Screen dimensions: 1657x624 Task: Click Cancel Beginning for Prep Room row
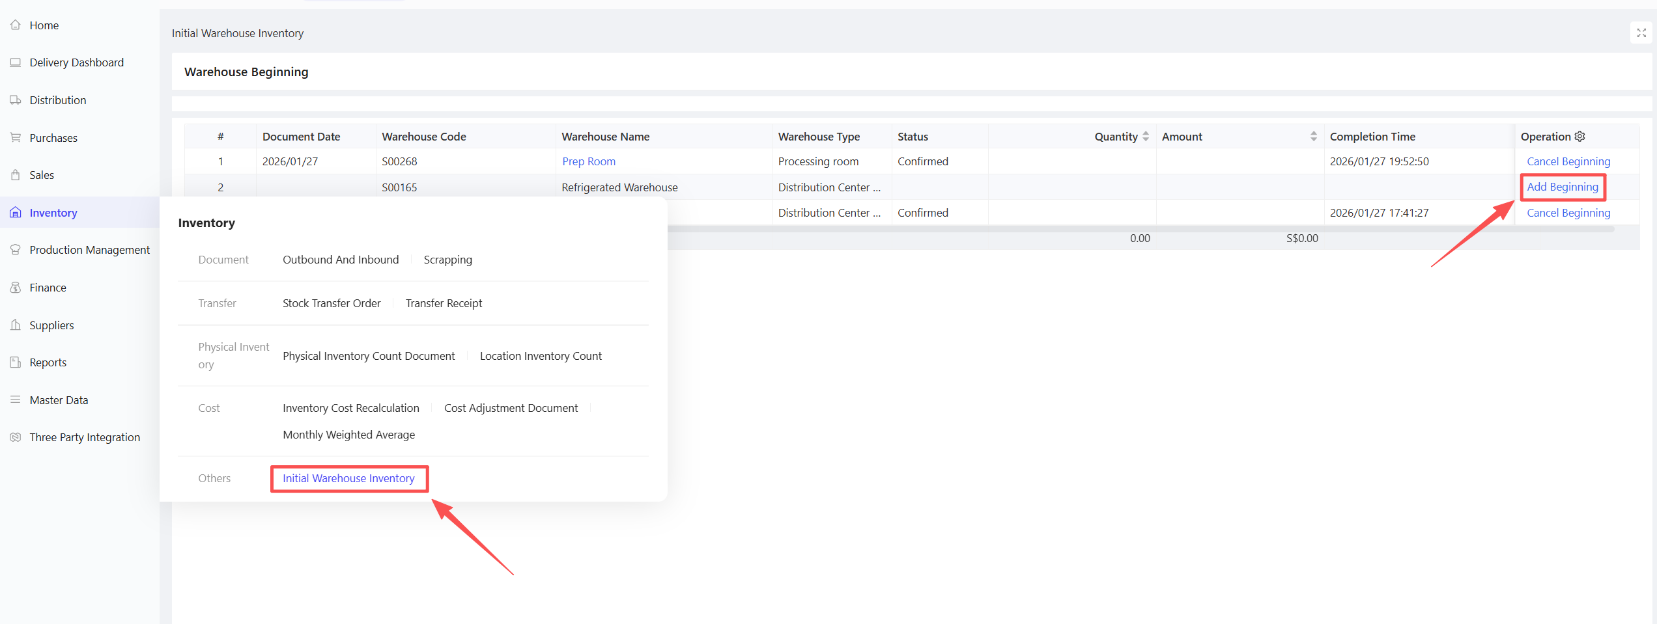tap(1568, 161)
